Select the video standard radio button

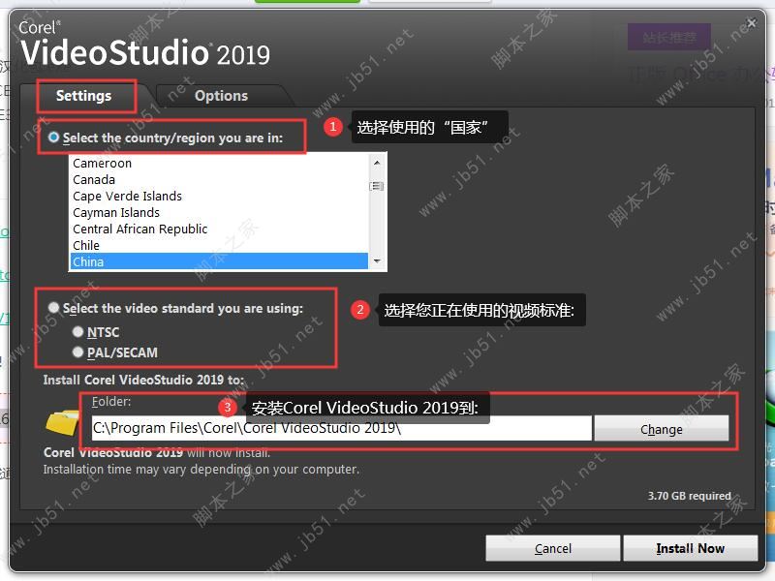click(54, 308)
